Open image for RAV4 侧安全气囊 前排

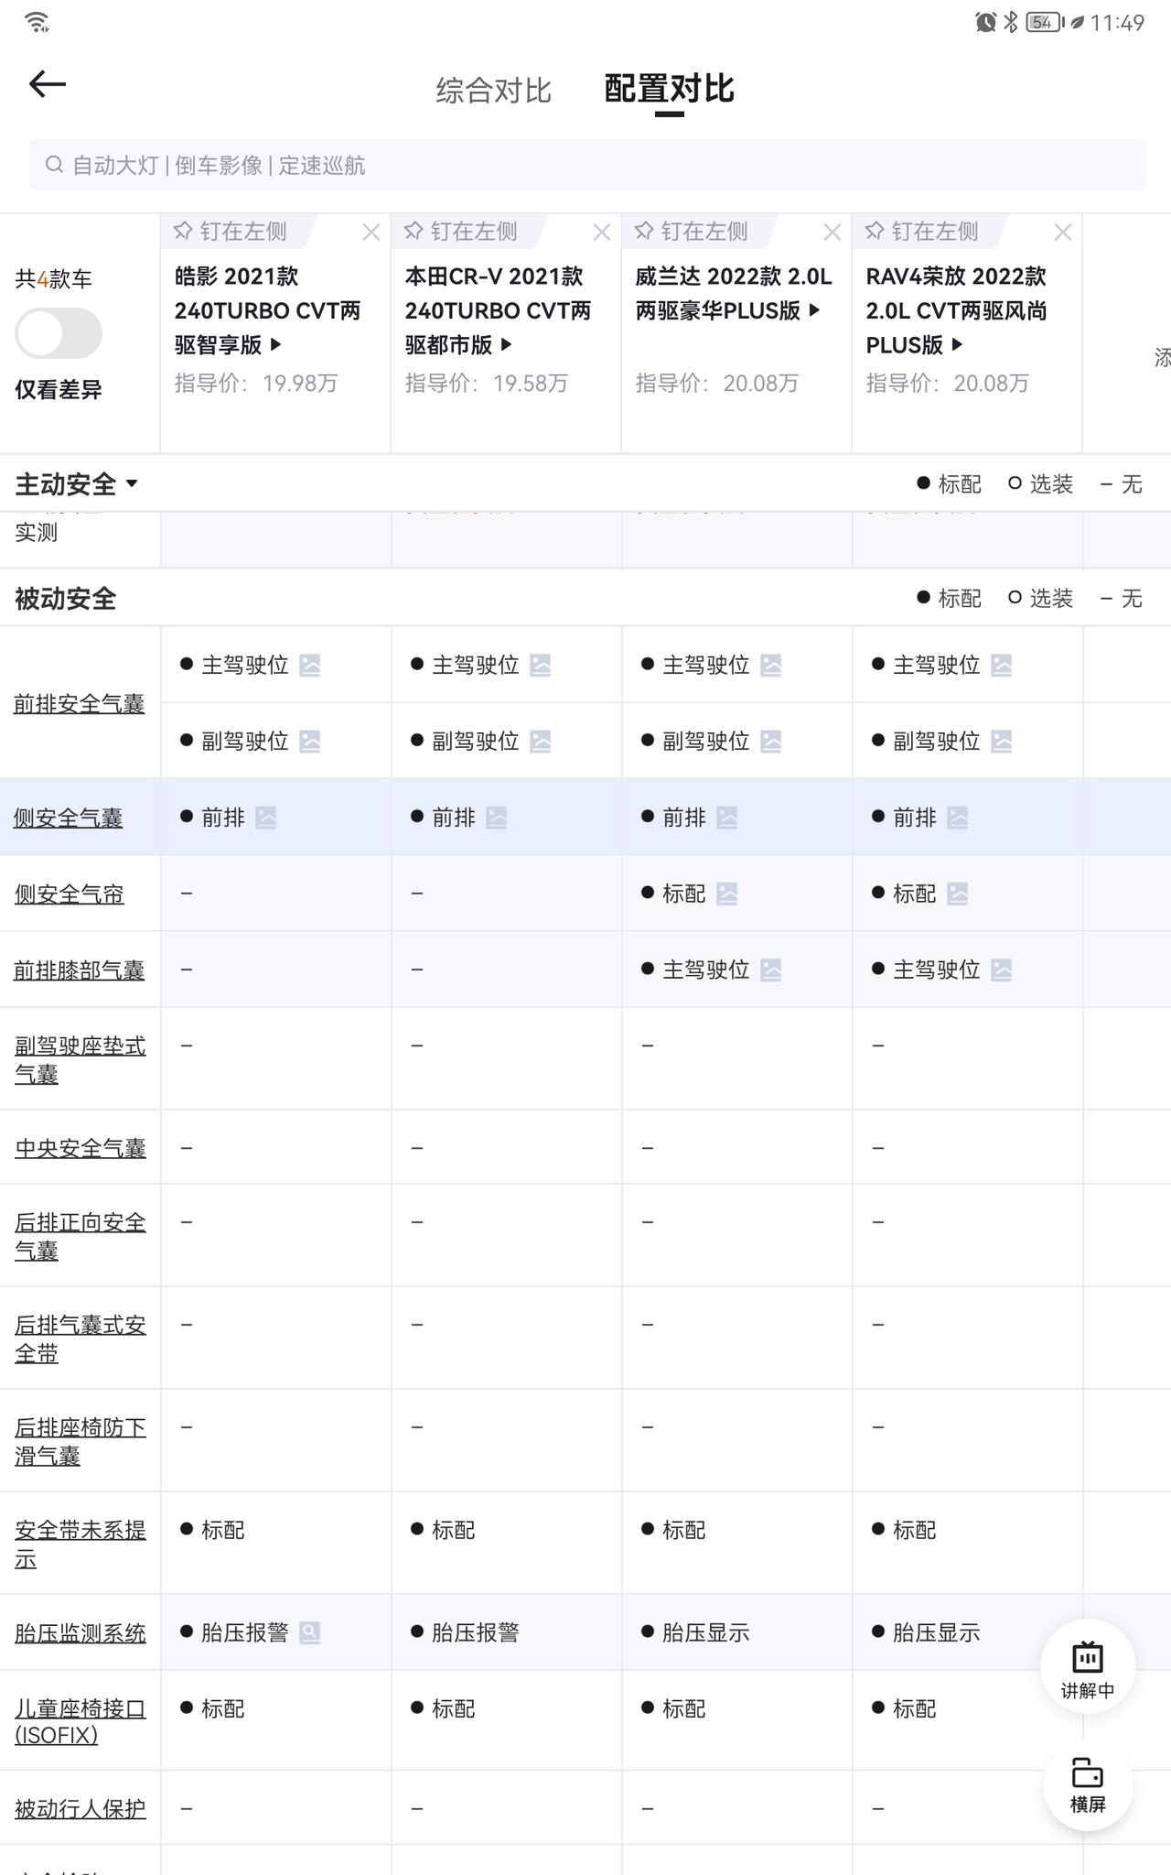(958, 818)
